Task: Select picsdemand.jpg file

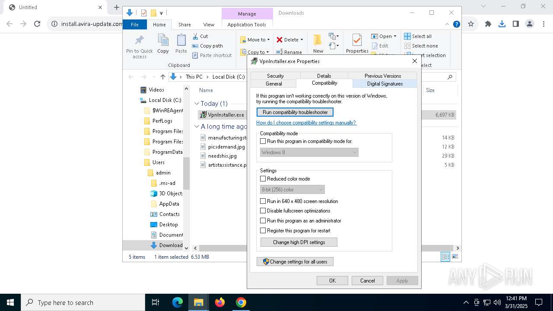Action: pyautogui.click(x=226, y=147)
